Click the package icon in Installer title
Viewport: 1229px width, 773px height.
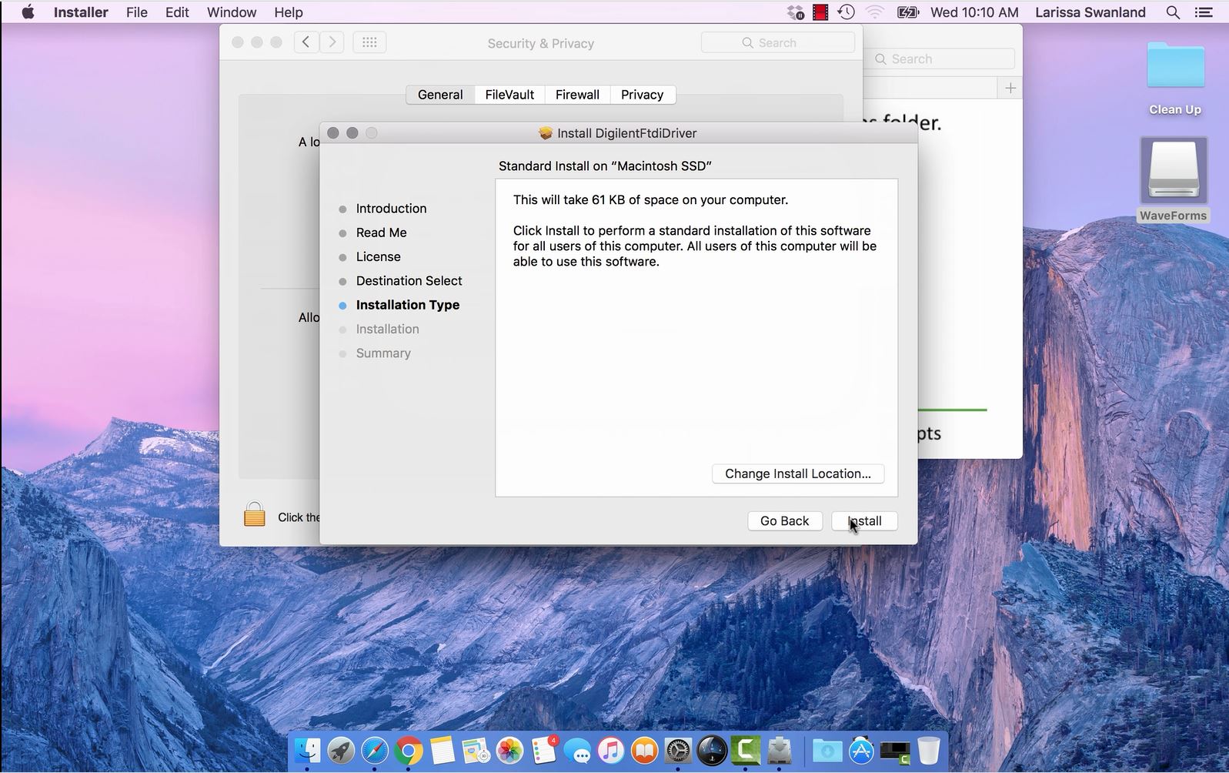(546, 133)
